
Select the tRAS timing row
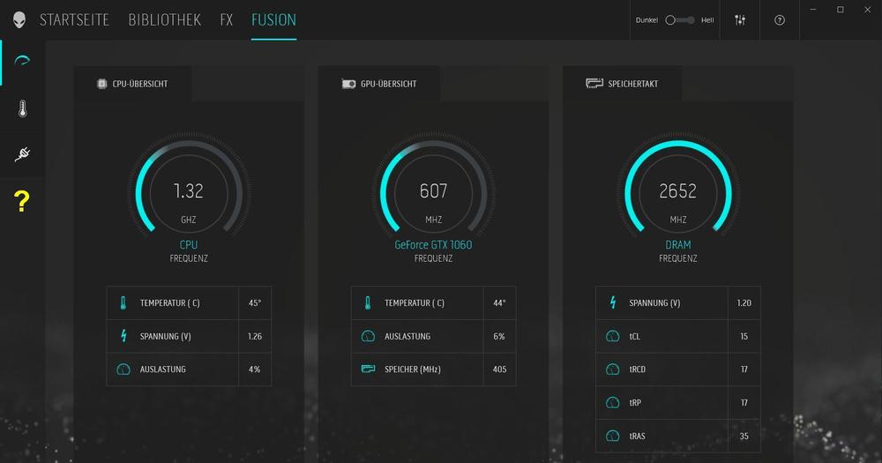point(678,436)
